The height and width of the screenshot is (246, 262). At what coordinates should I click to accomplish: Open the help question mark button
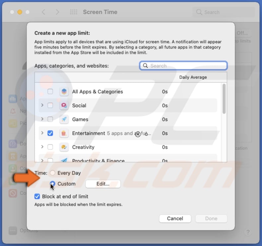click(248, 232)
